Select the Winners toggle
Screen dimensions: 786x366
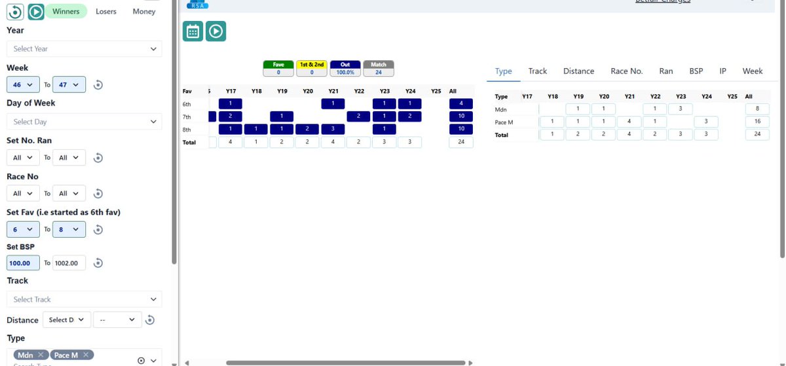click(x=66, y=12)
